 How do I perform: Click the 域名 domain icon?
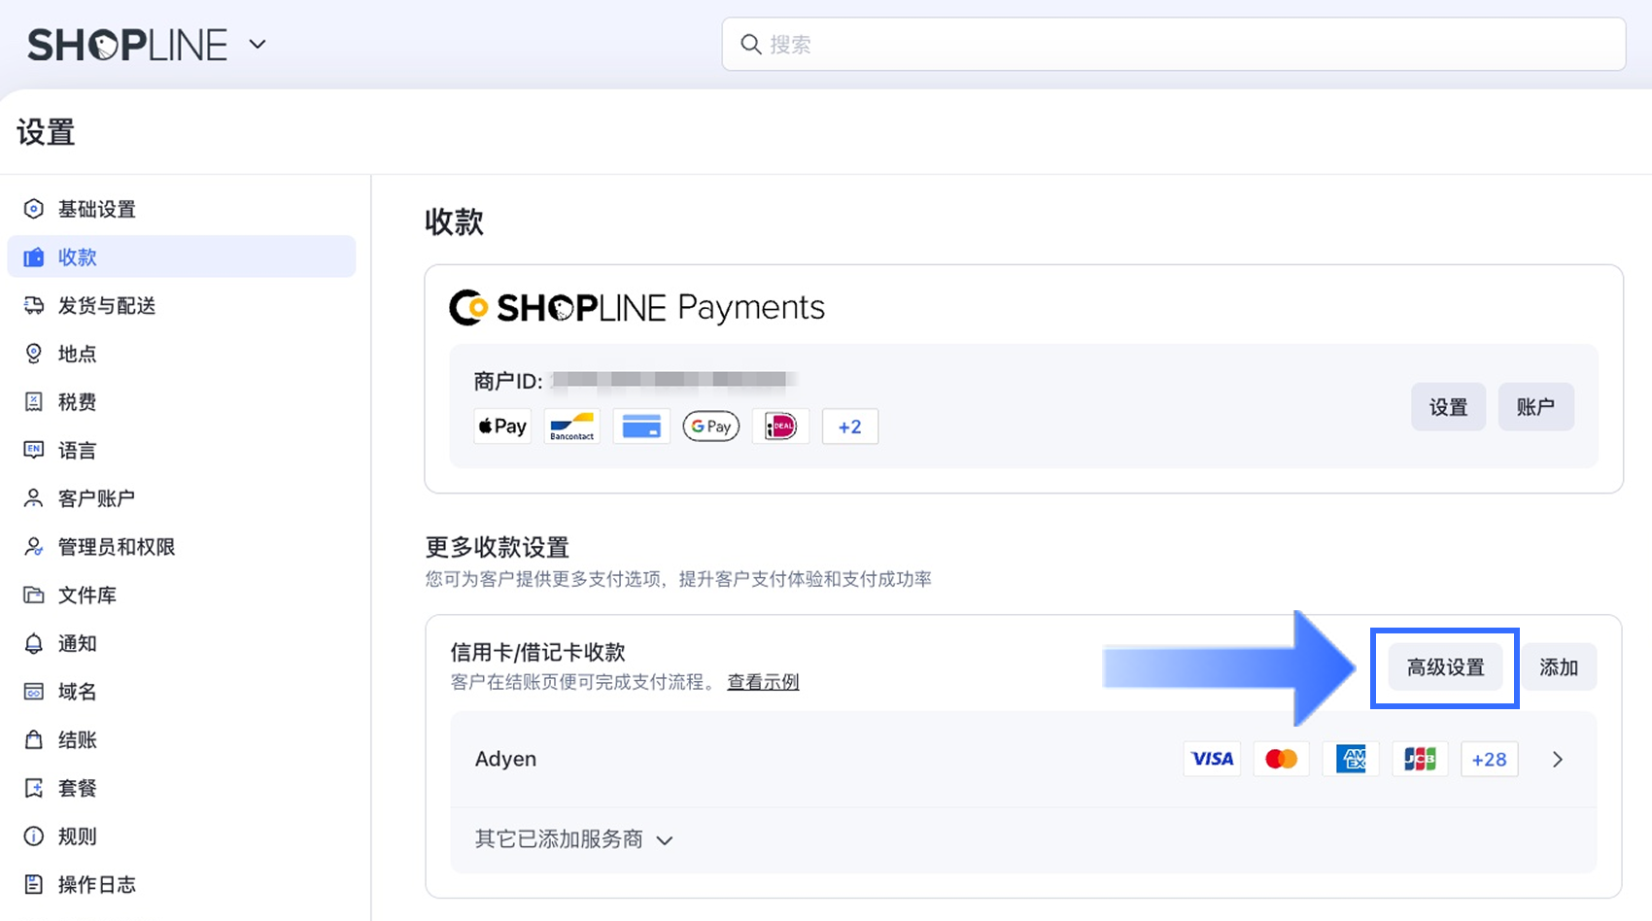[34, 692]
